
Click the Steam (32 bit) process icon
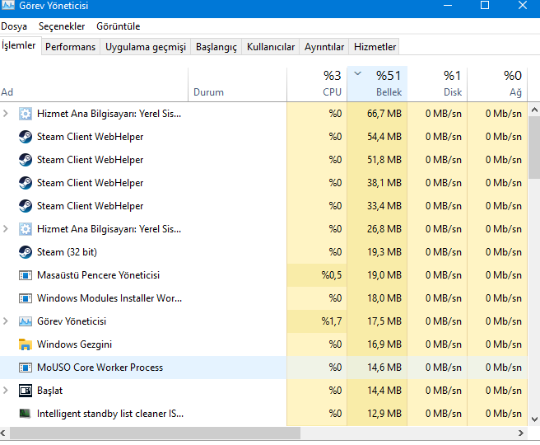tap(25, 252)
